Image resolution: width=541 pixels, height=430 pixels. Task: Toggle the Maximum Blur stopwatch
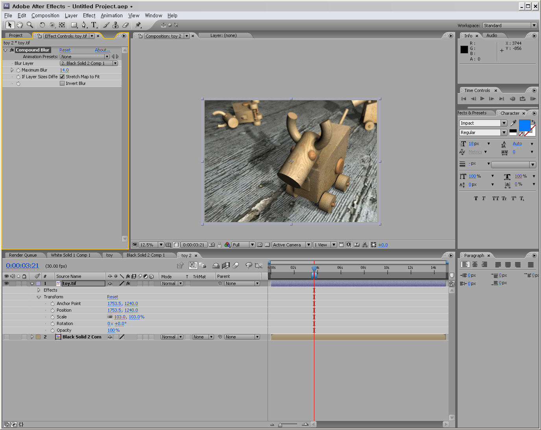tap(18, 70)
